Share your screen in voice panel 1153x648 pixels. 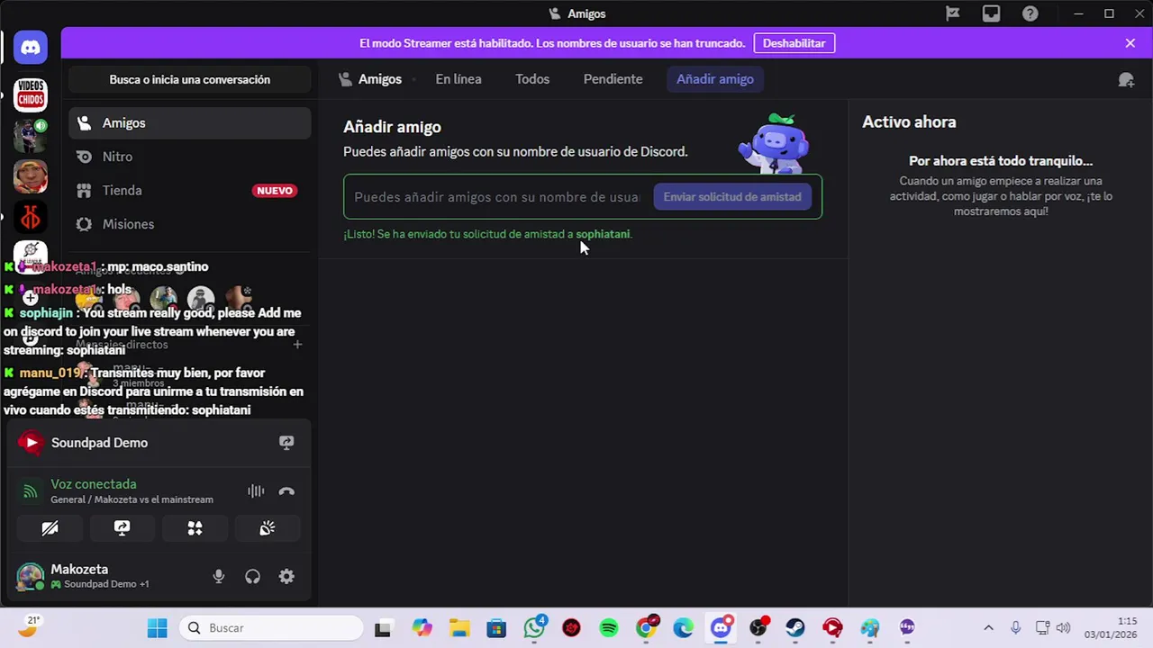(x=122, y=528)
